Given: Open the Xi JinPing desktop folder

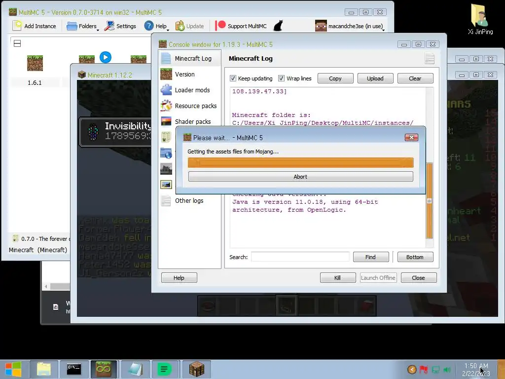Looking at the screenshot, I should pyautogui.click(x=480, y=19).
